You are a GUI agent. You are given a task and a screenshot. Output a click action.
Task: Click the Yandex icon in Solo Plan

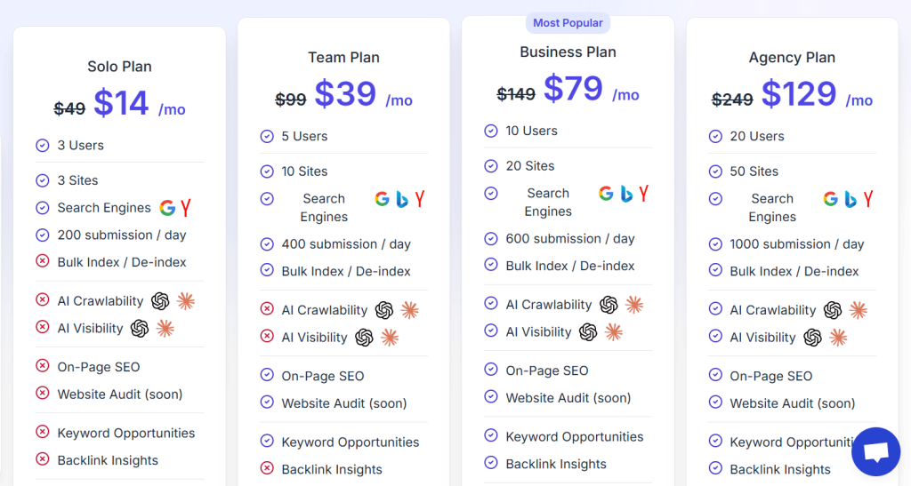click(x=186, y=208)
